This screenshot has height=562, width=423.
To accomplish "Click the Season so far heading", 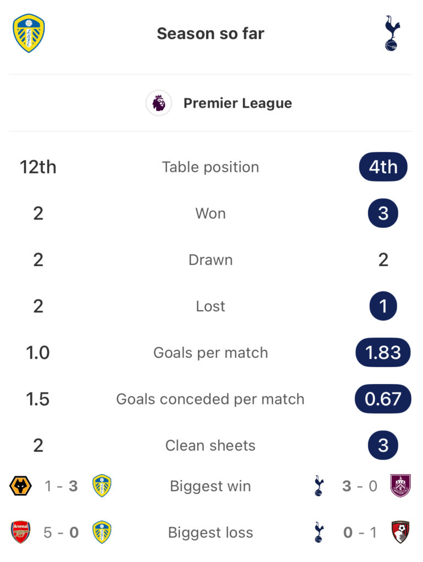I will click(x=210, y=33).
